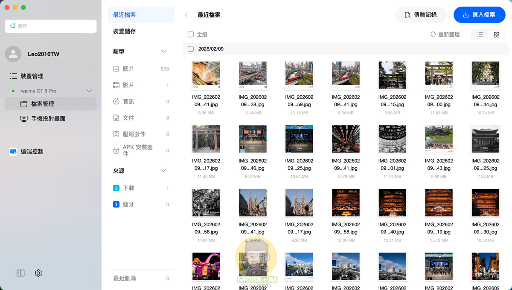Filter by 圖片 images category
Screen dimensions: 512x290
pyautogui.click(x=141, y=69)
